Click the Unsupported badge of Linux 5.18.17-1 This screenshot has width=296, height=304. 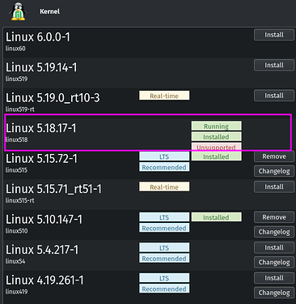(216, 147)
